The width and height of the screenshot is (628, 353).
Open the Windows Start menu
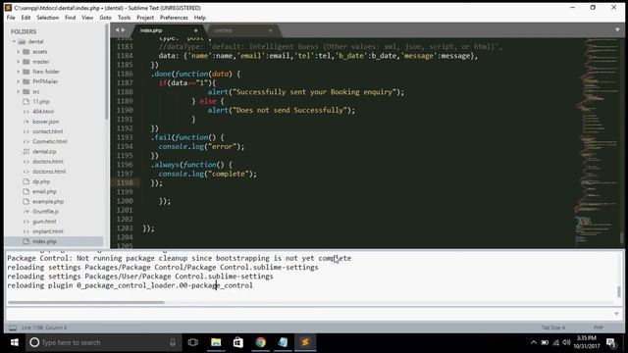click(15, 342)
